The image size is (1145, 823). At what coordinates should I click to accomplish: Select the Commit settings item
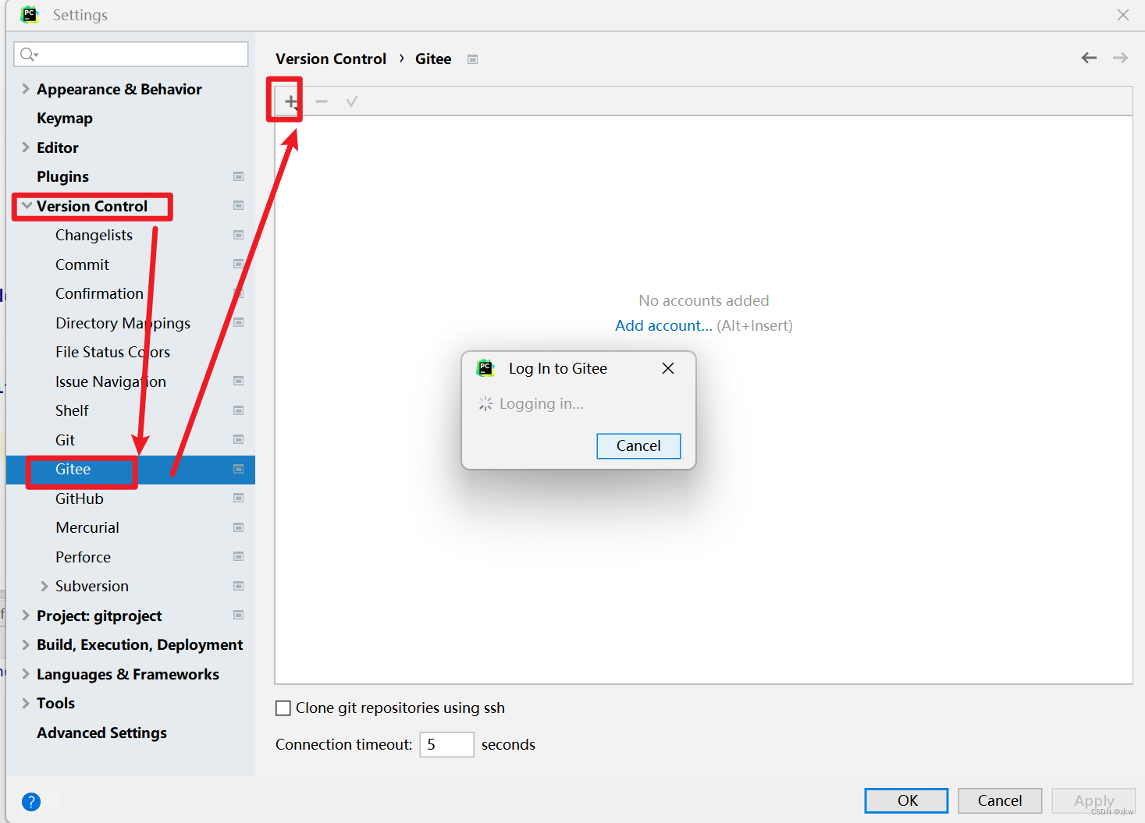point(82,264)
